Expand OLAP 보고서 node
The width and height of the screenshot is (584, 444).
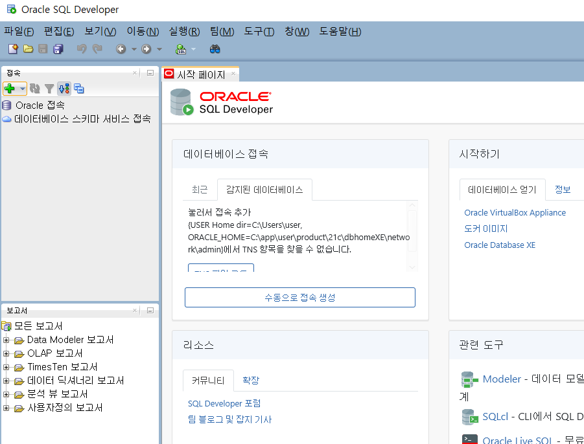[x=6, y=353]
